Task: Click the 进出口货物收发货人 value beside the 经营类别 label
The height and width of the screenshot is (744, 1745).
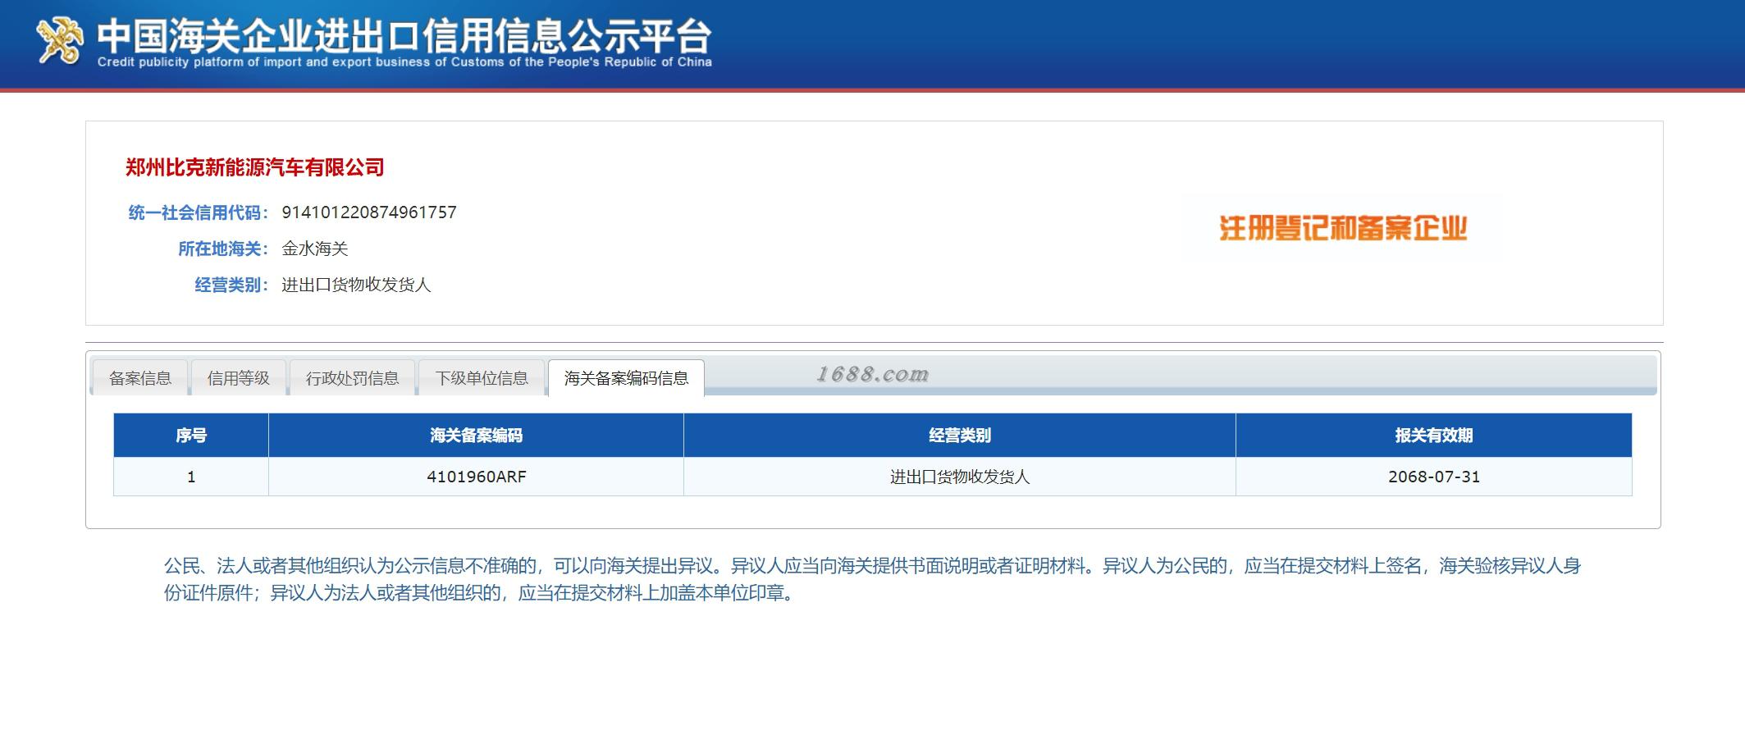Action: 356,285
